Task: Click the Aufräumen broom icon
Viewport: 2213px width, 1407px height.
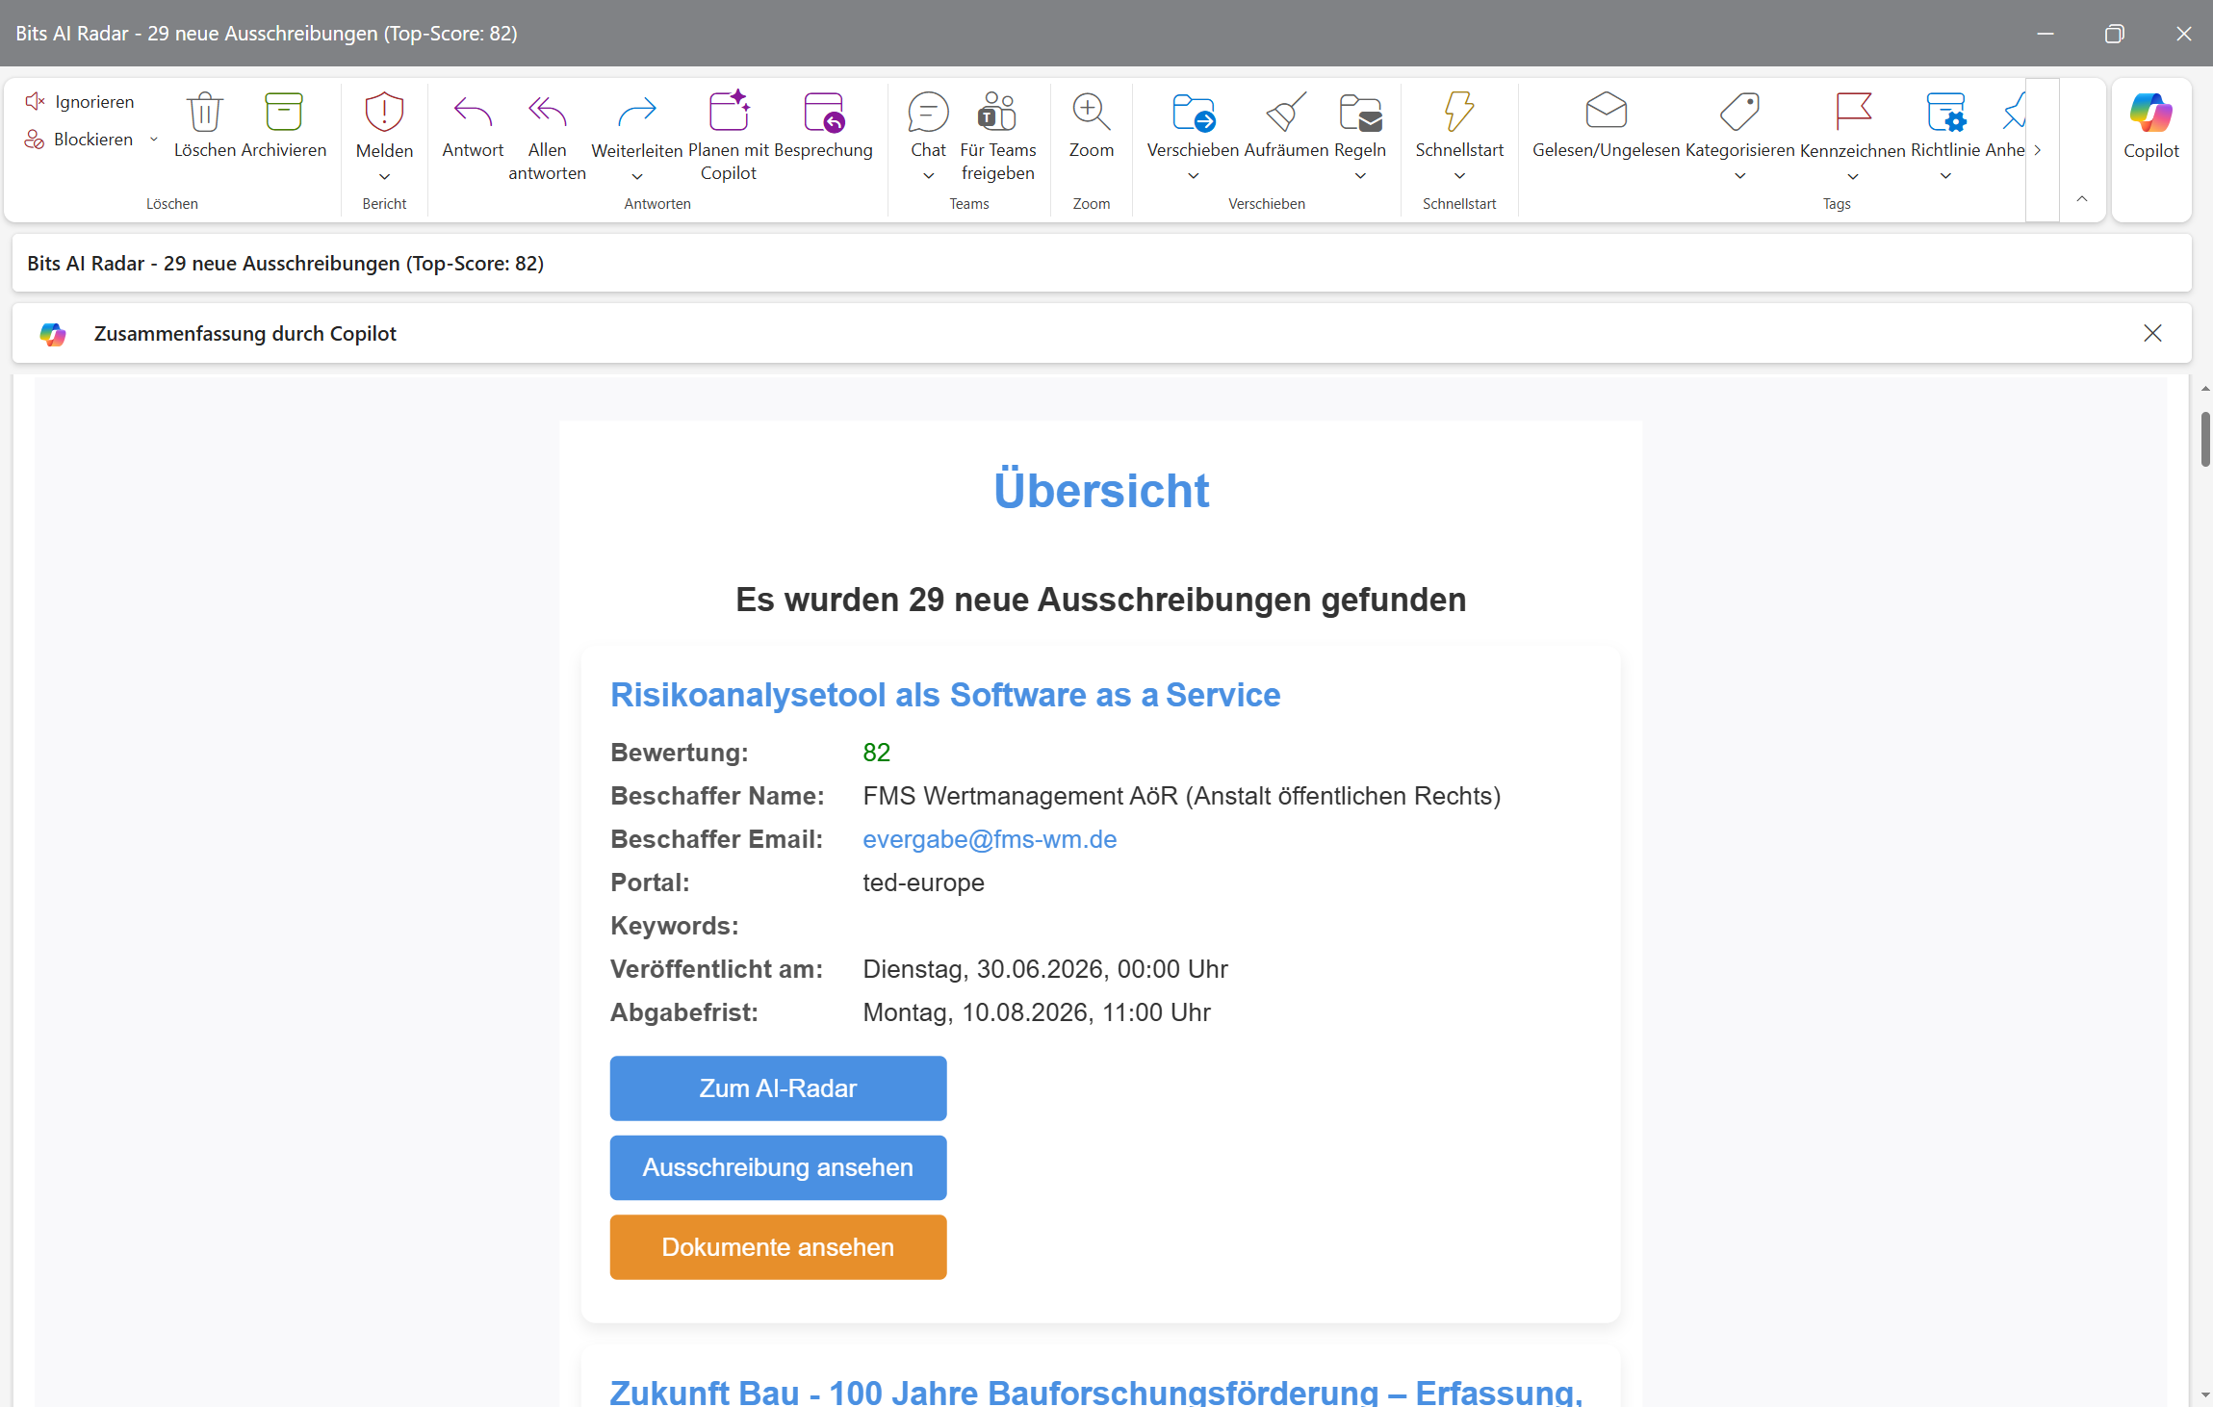Action: (1286, 113)
